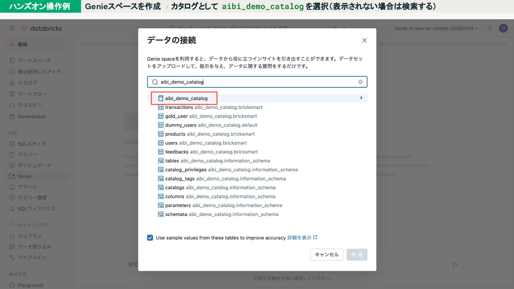Click the sparkle assistant icon in header
Viewport: 514px width, 289px height.
click(x=490, y=28)
